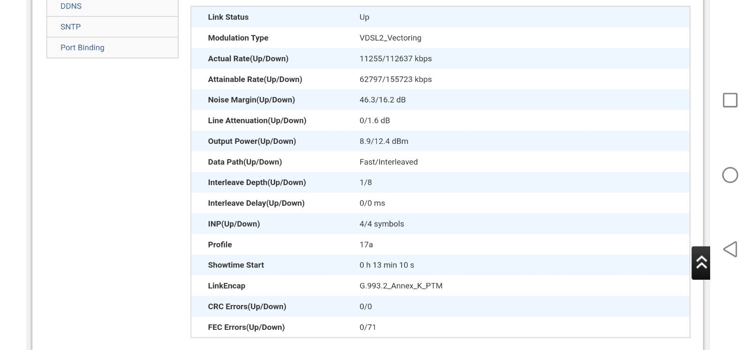Viewport: 750px width, 350px height.
Task: Tap the Android home circle icon
Action: 730,175
